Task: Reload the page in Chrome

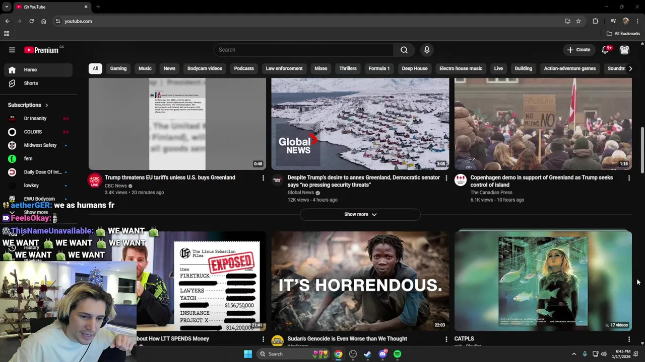Action: click(31, 21)
